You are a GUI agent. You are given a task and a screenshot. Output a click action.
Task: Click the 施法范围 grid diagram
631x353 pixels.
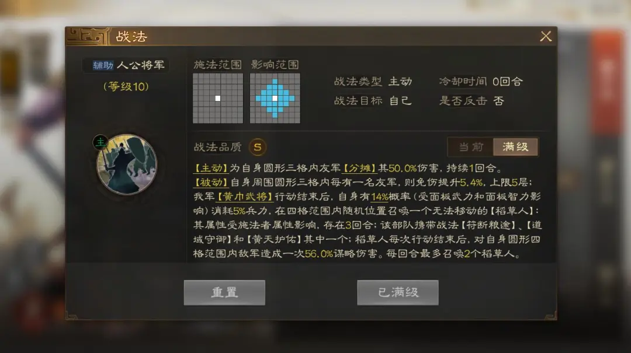[x=218, y=98]
